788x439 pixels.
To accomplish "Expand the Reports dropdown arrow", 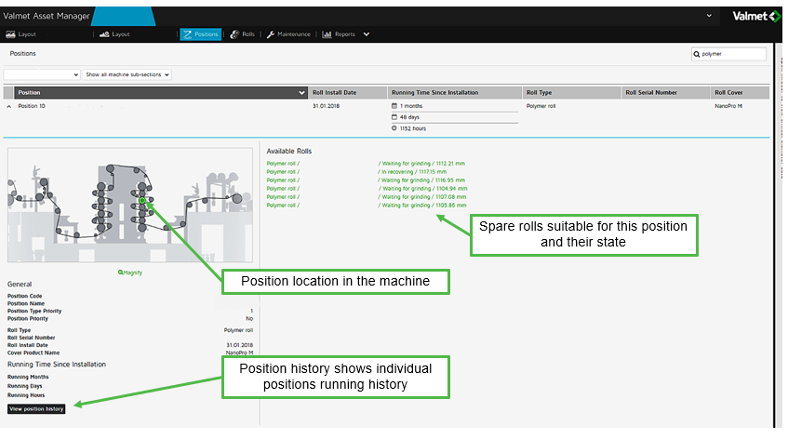I will [x=367, y=34].
